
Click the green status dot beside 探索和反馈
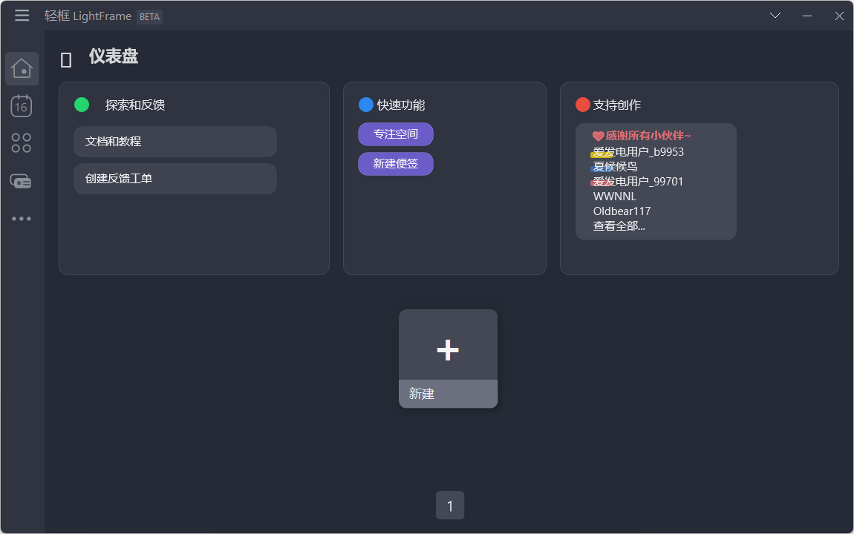(82, 105)
